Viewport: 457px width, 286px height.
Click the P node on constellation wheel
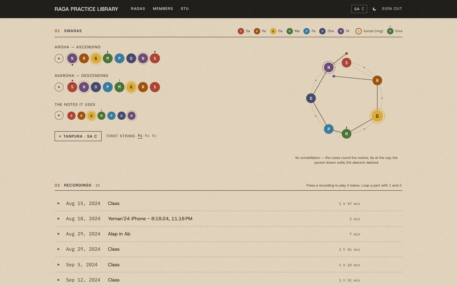pyautogui.click(x=329, y=129)
